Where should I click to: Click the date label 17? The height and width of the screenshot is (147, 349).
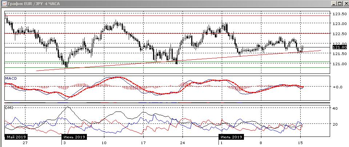click(x=143, y=143)
